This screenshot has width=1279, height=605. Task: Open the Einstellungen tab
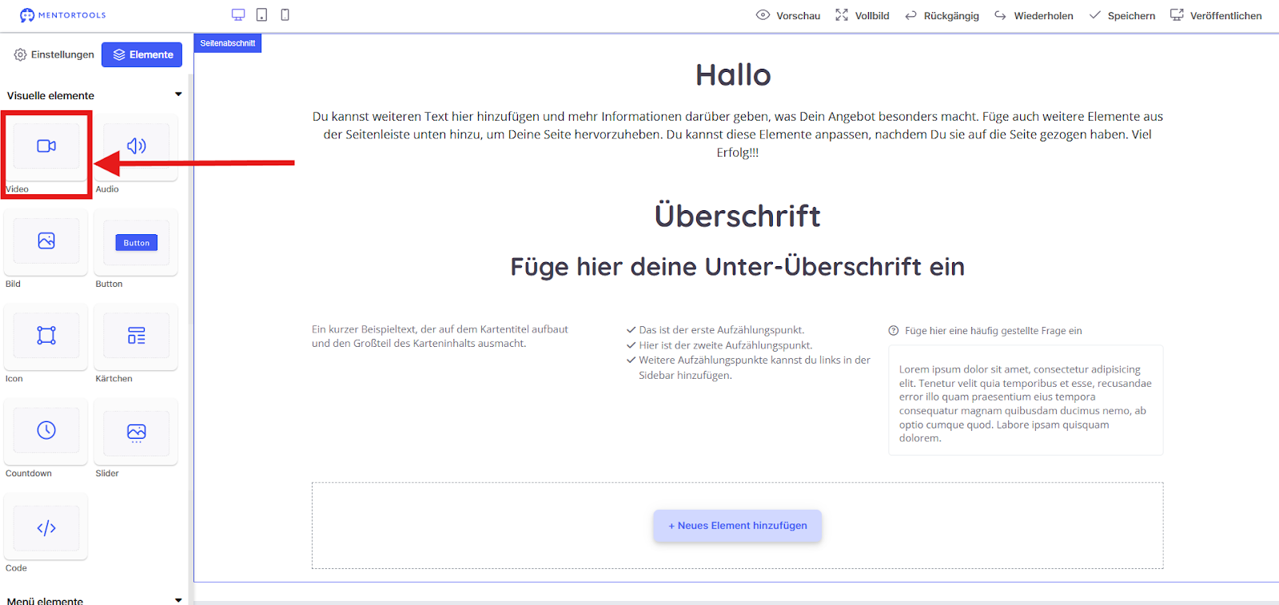[54, 54]
